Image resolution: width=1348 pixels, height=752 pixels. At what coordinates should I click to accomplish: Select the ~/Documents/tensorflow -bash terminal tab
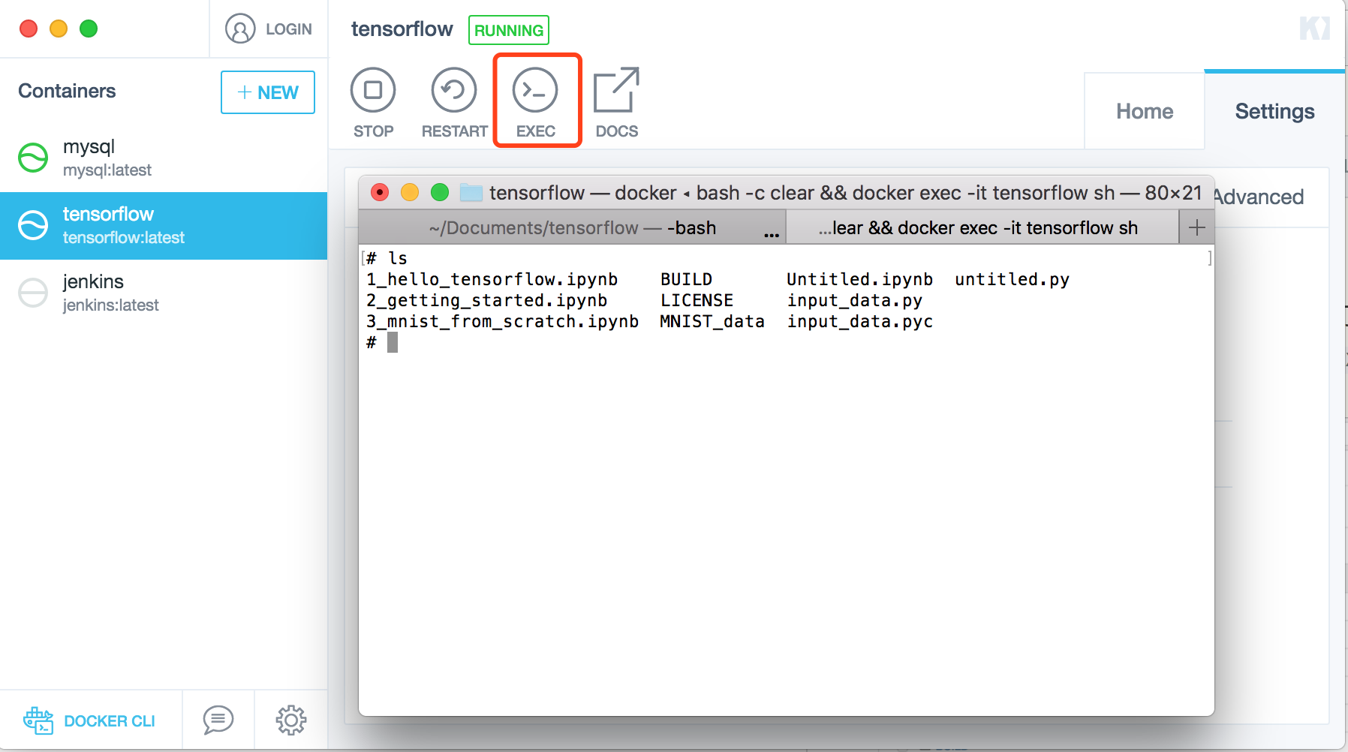point(573,228)
